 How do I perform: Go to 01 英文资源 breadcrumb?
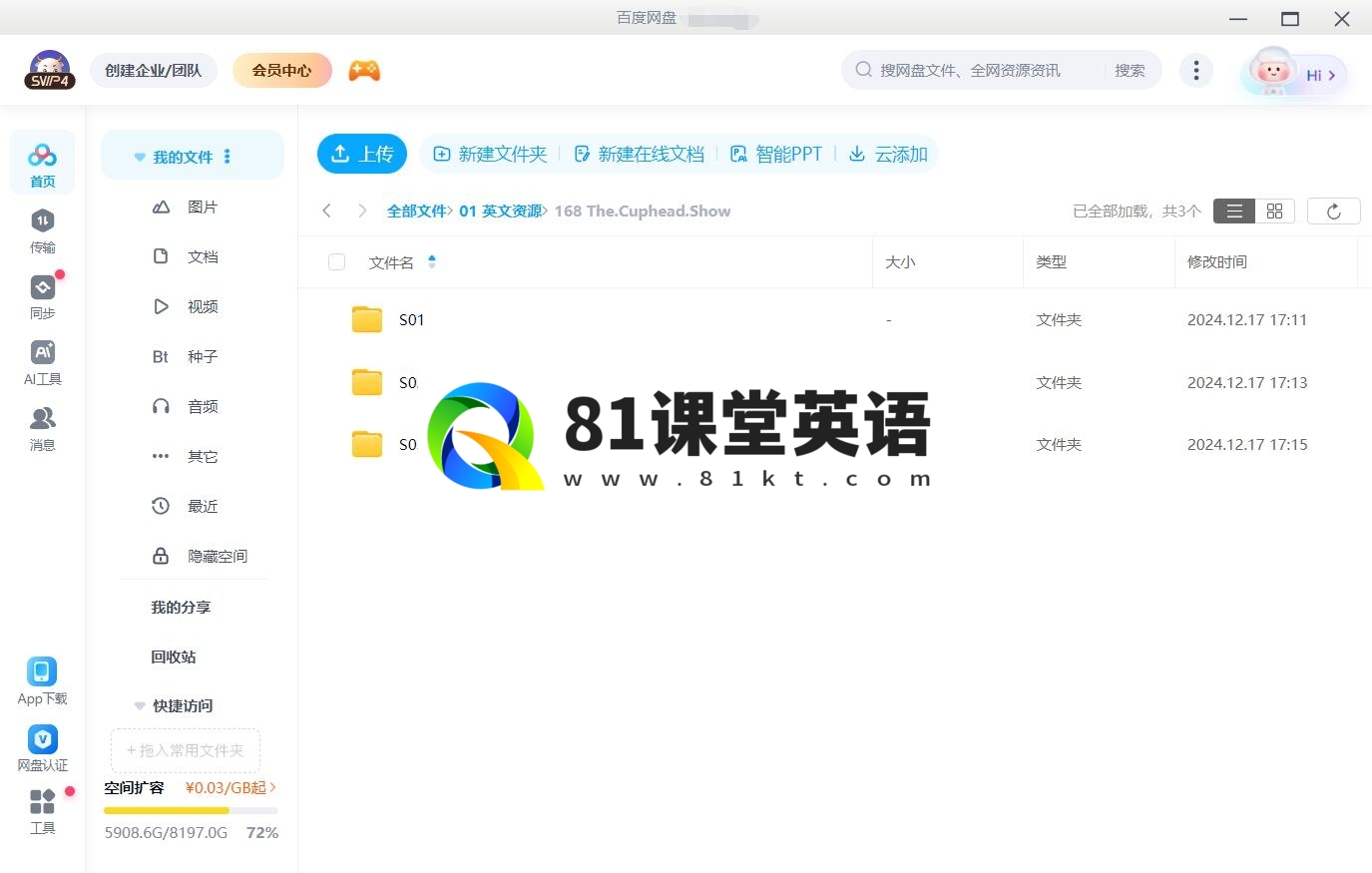pyautogui.click(x=500, y=212)
